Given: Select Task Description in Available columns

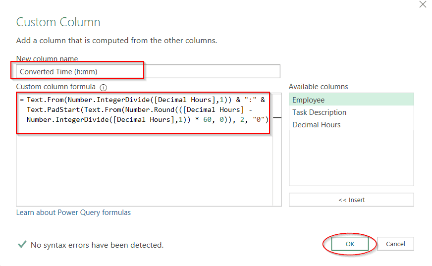Looking at the screenshot, I should tap(351, 112).
